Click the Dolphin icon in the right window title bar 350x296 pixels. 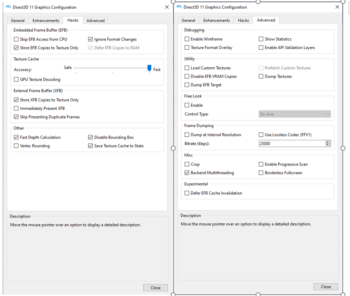coord(179,7)
